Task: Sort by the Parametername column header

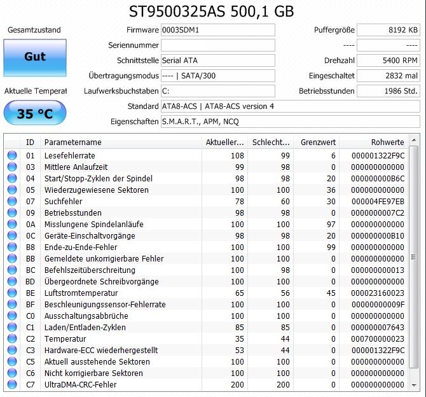Action: (121, 142)
